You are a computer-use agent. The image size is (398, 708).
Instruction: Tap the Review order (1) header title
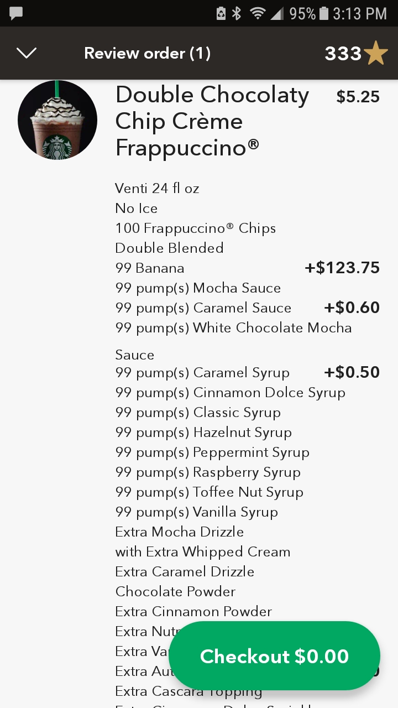coord(147,53)
